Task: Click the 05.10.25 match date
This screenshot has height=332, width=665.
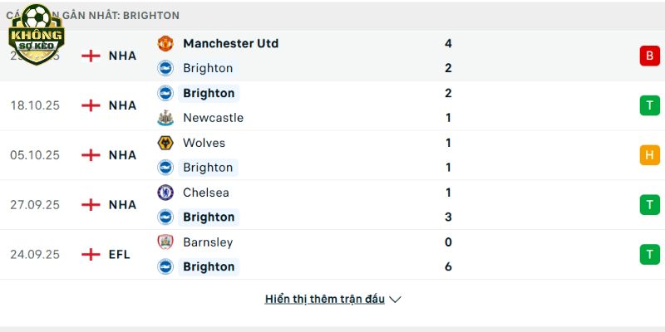Action: [x=35, y=155]
